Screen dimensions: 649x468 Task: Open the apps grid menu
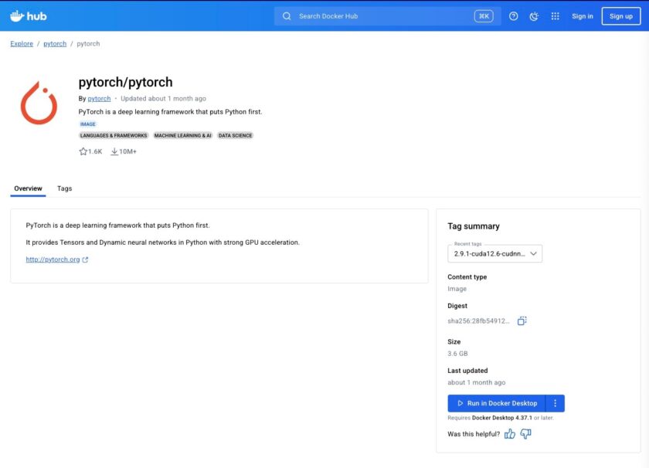(x=555, y=15)
